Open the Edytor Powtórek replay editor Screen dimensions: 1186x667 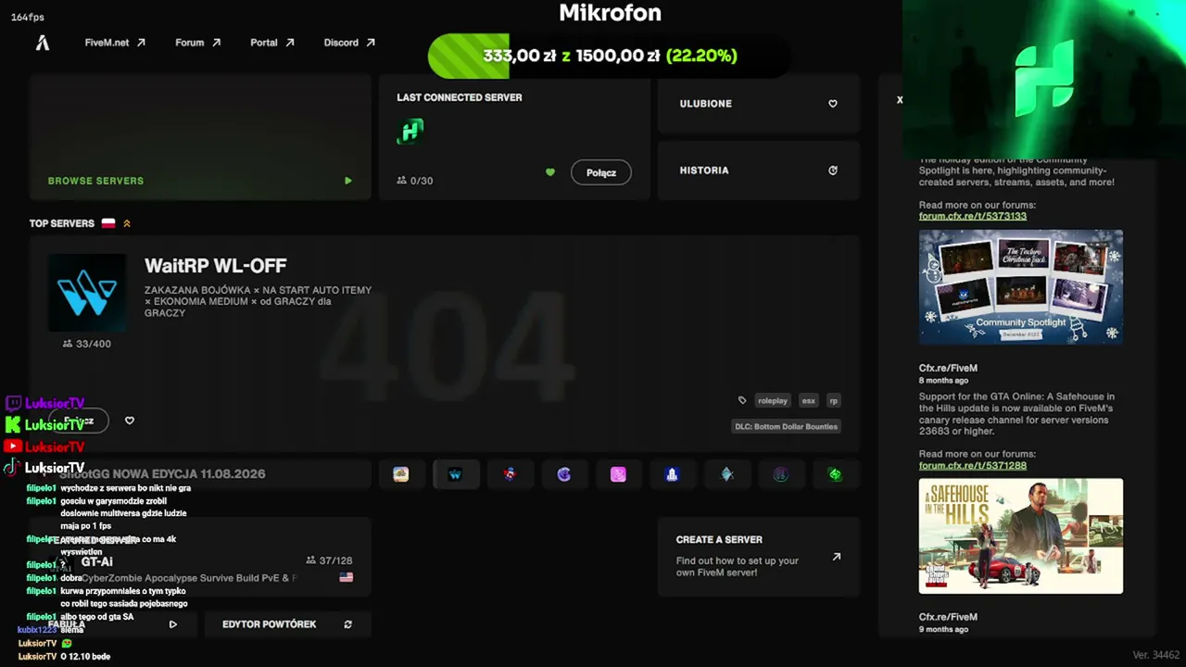point(287,624)
